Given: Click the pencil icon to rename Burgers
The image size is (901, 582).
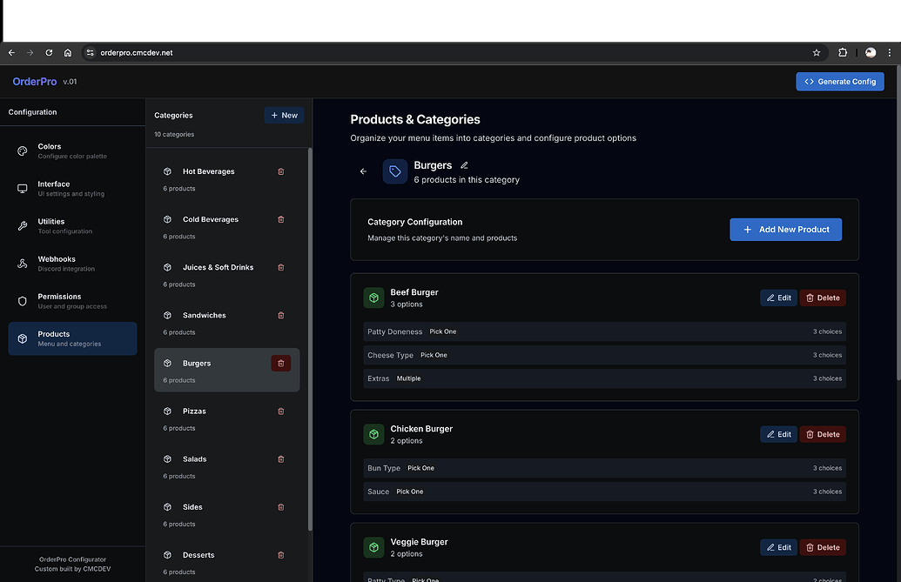Looking at the screenshot, I should pos(464,164).
